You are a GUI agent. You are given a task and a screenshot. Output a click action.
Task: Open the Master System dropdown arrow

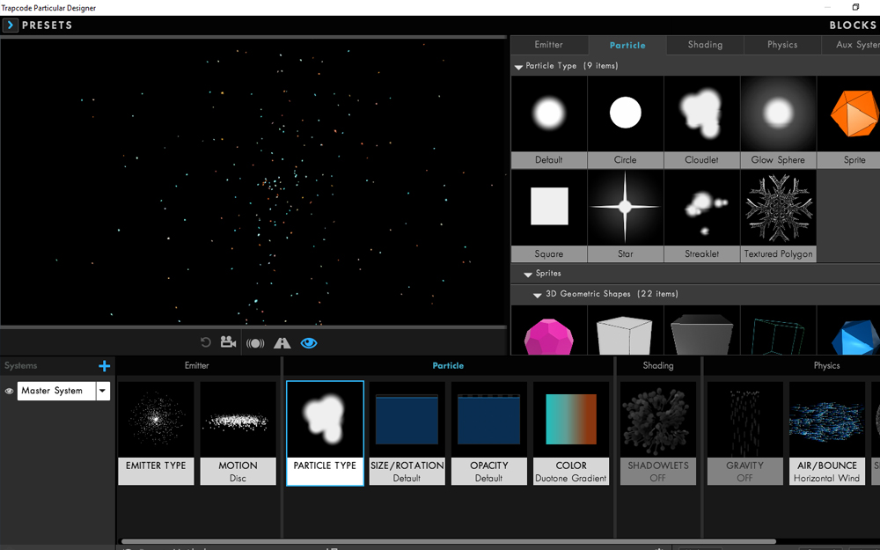click(103, 392)
